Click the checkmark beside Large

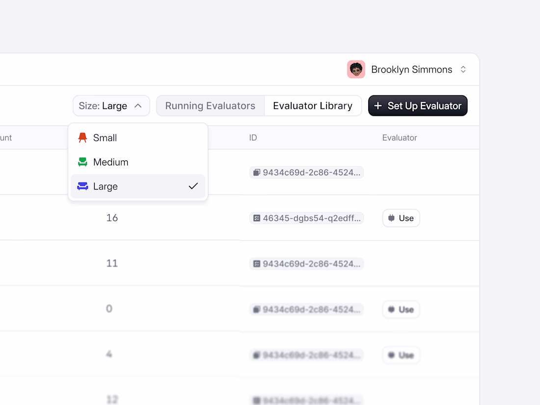193,187
